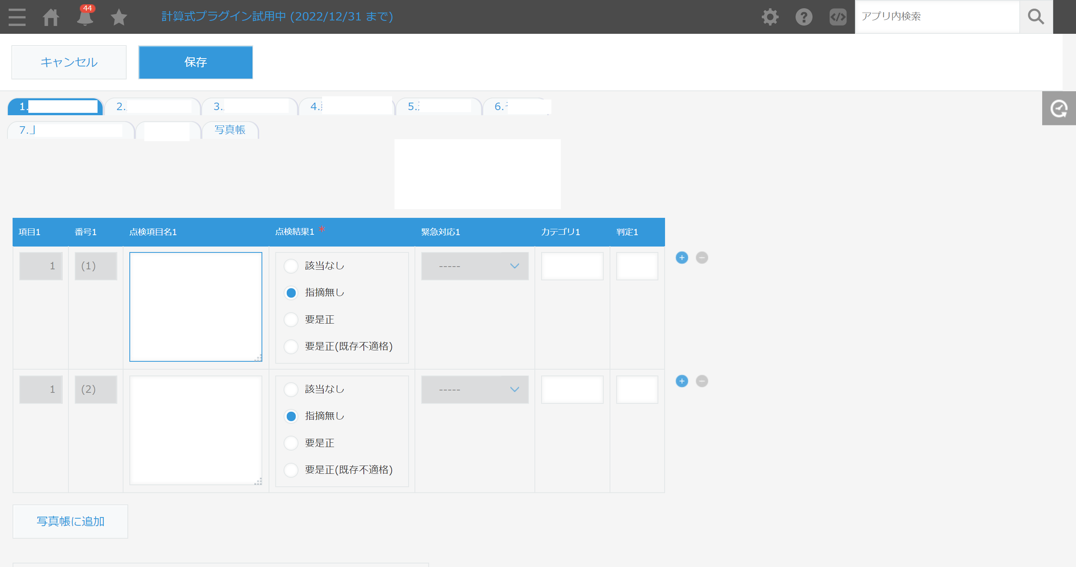This screenshot has width=1076, height=567.
Task: Open the hamburger main menu
Action: point(17,17)
